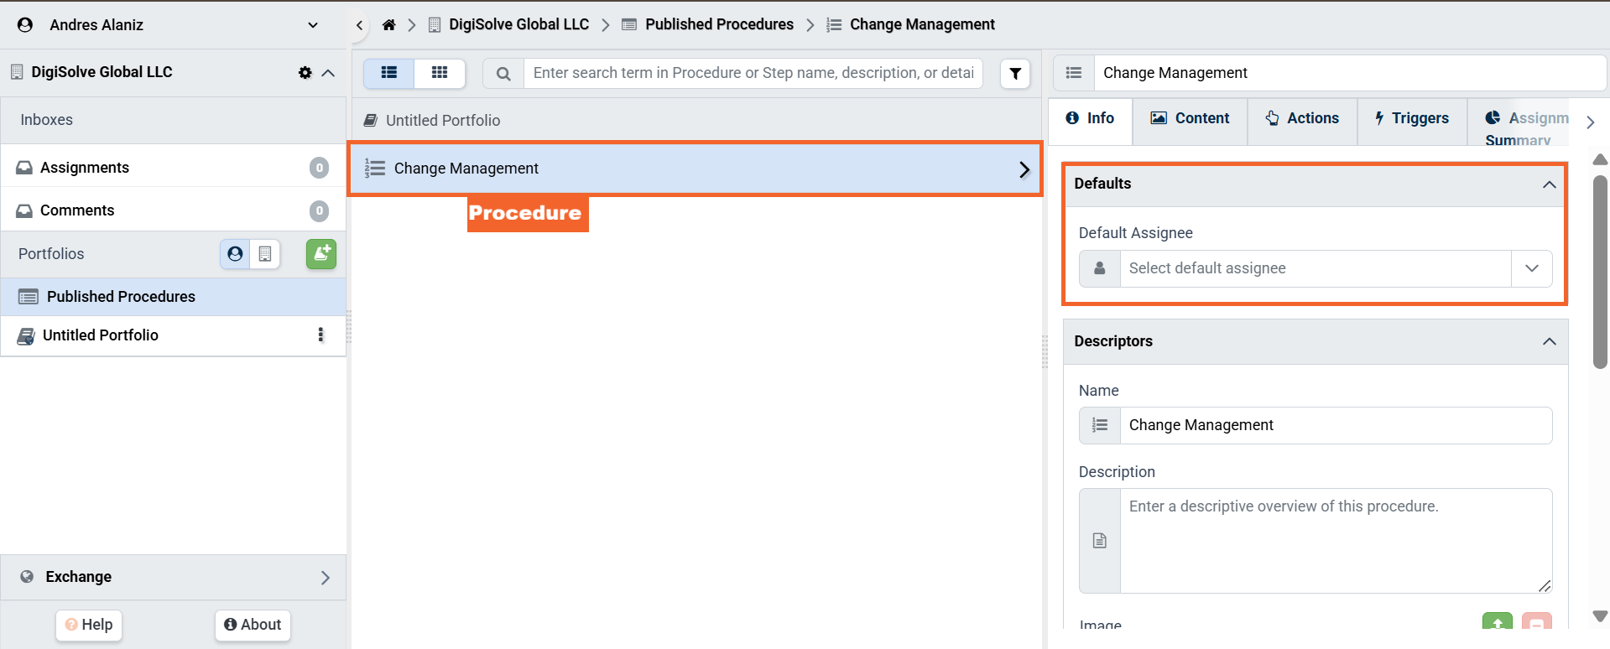The width and height of the screenshot is (1610, 649).
Task: Open the Default Assignee dropdown
Action: [1531, 268]
